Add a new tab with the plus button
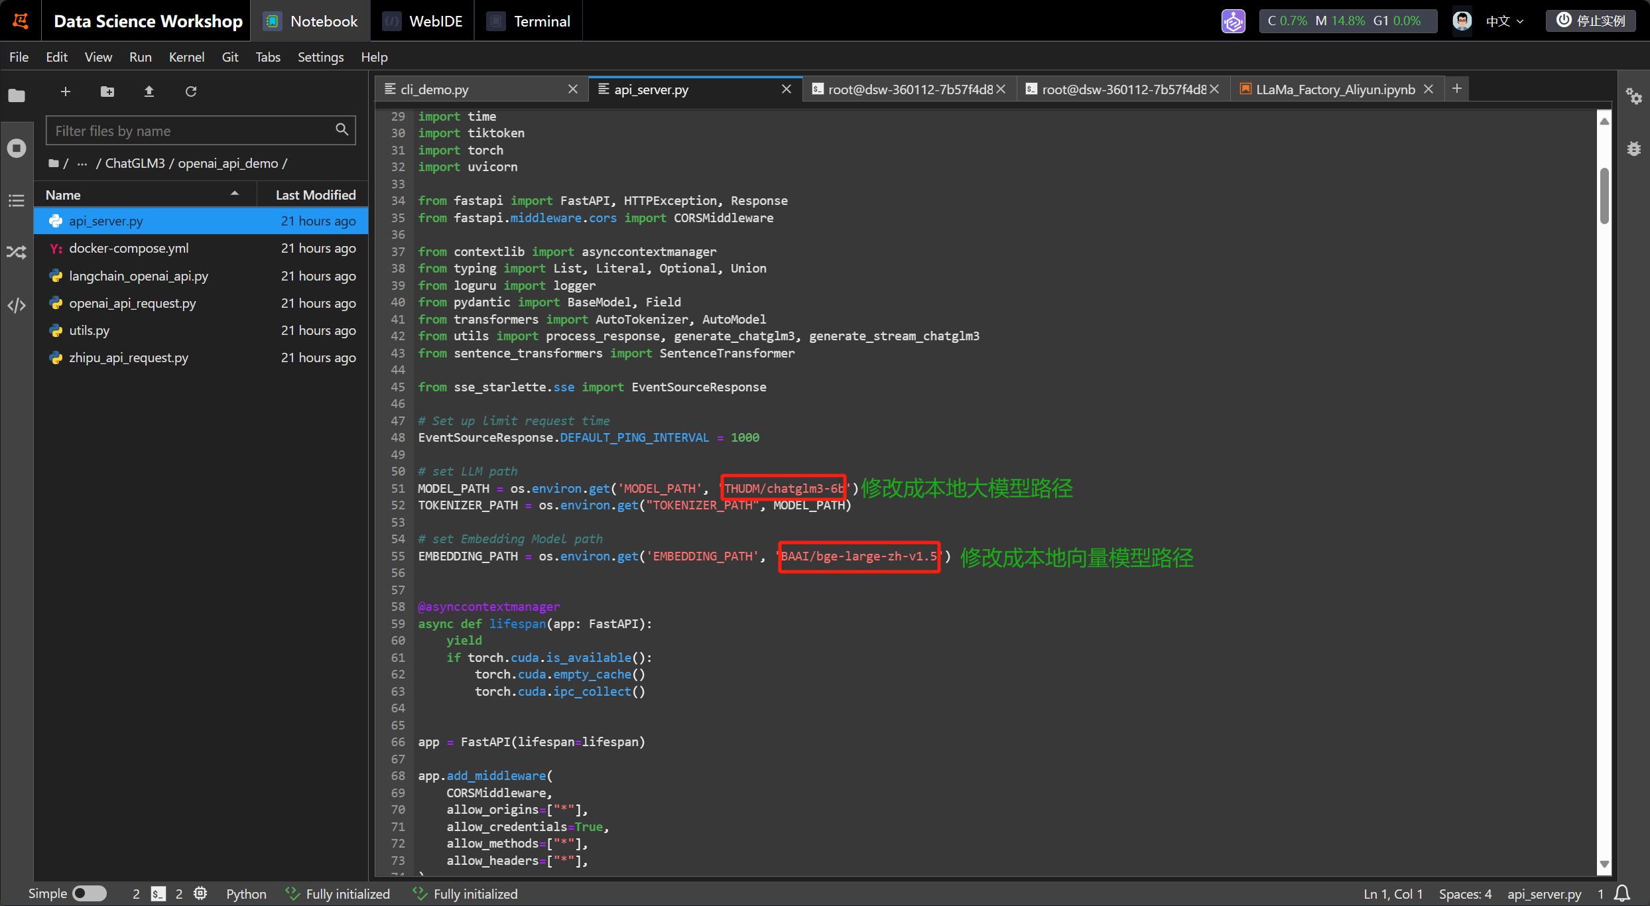This screenshot has width=1650, height=906. [x=1457, y=88]
